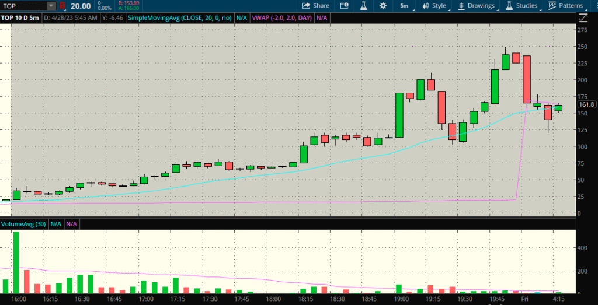Image resolution: width=598 pixels, height=305 pixels.
Task: Click the TOP 10 D 5m chart label
Action: 20,18
